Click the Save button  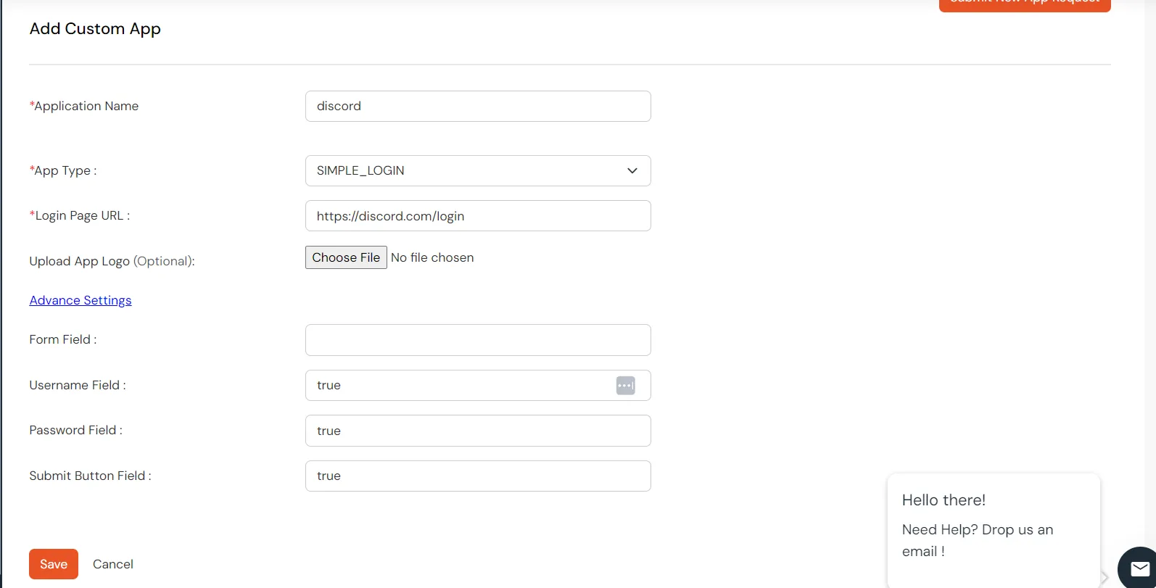53,563
